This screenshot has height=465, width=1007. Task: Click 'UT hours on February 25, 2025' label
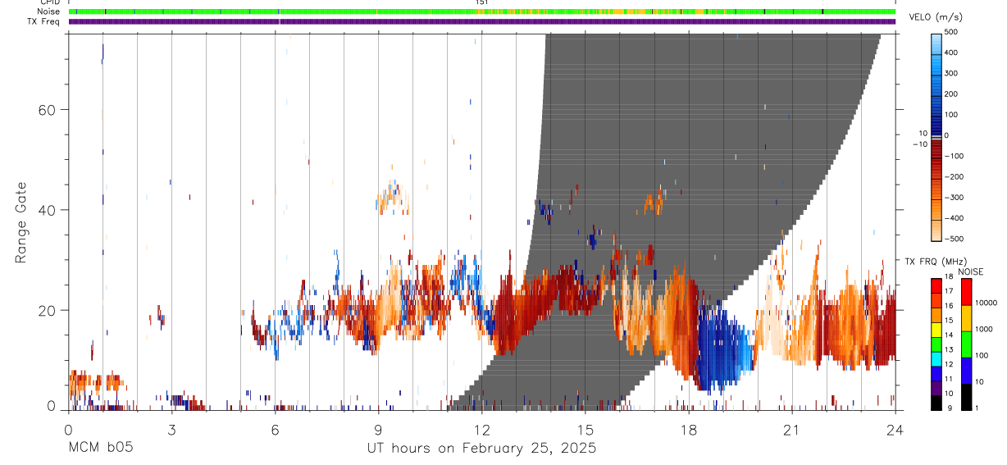pyautogui.click(x=481, y=449)
